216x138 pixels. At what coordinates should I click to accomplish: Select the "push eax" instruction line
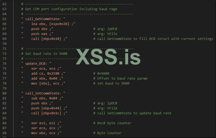tap(41, 34)
